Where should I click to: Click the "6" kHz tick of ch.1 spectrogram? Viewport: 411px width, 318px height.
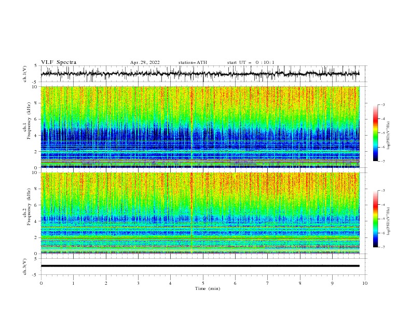point(36,120)
